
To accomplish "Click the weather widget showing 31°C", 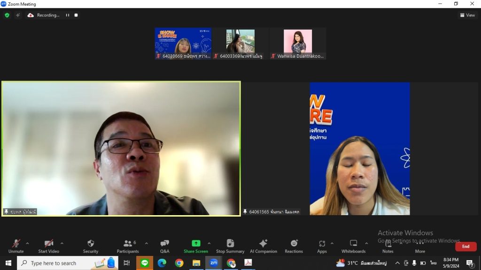I will click(361, 263).
